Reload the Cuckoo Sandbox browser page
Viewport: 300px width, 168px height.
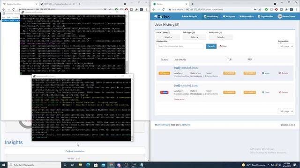(14, 9)
